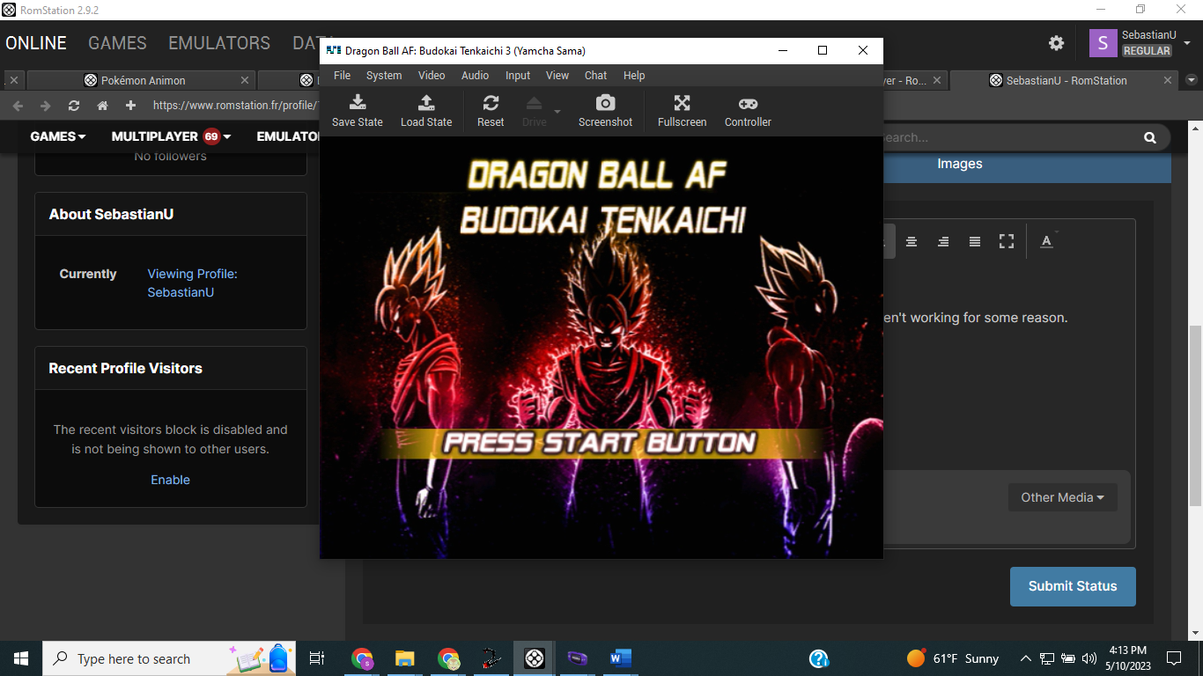Go to the home page icon
Image resolution: width=1203 pixels, height=676 pixels.
pos(102,106)
